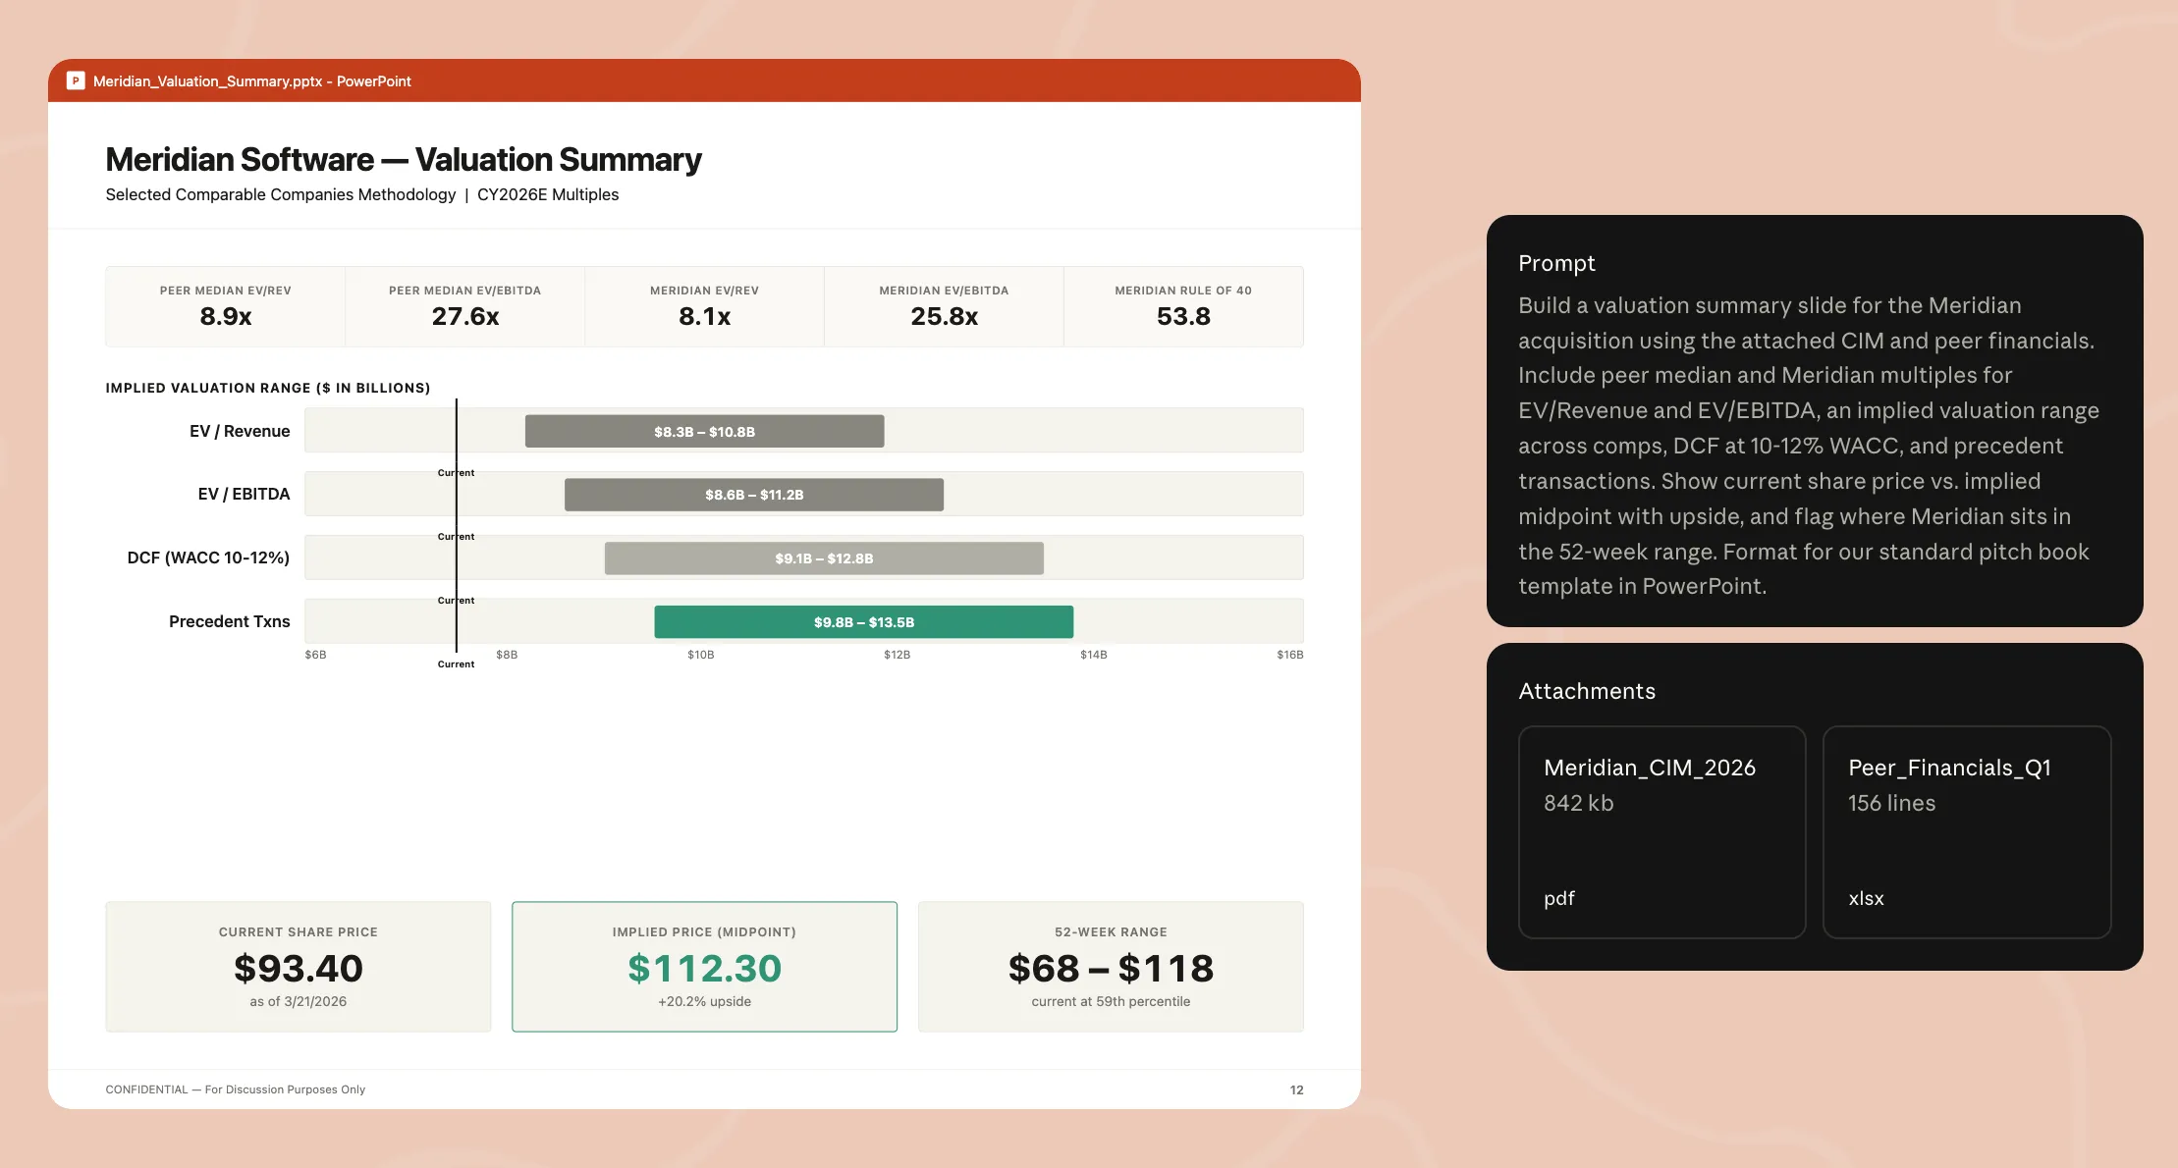
Task: Select the $68 – $118 52-week range value
Action: [1111, 969]
